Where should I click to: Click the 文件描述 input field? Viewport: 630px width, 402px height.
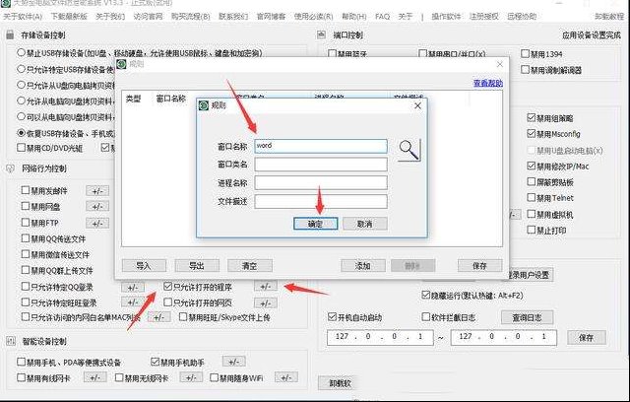click(321, 201)
